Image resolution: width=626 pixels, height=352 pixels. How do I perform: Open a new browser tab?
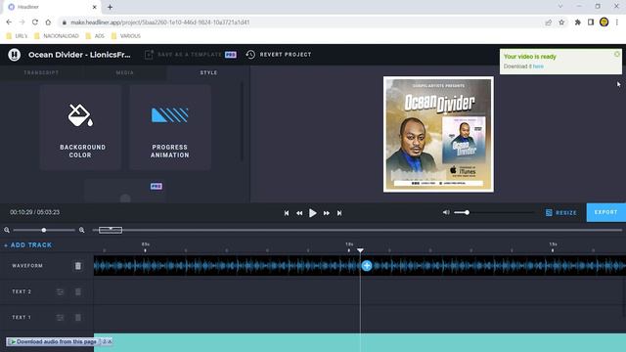[x=110, y=7]
